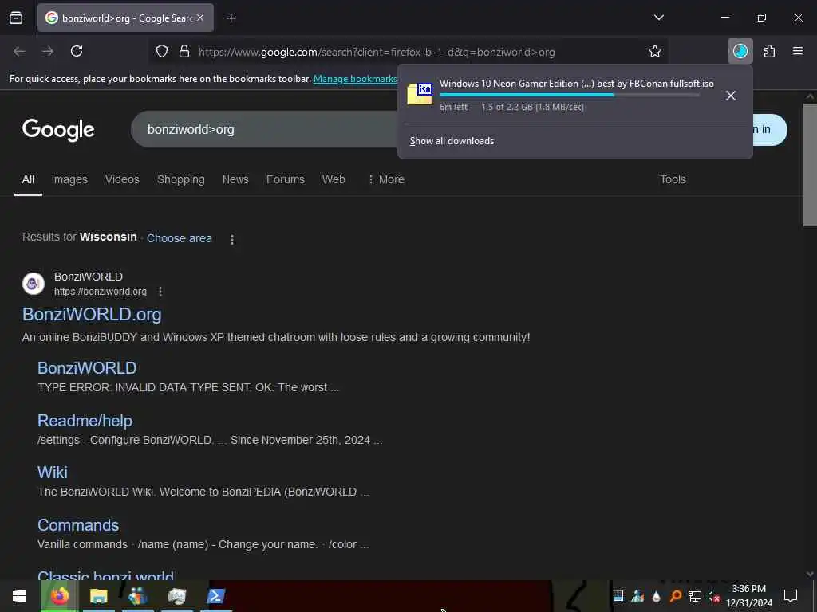Viewport: 817px width, 612px height.
Task: Open the Firefox application menu
Action: pos(798,51)
